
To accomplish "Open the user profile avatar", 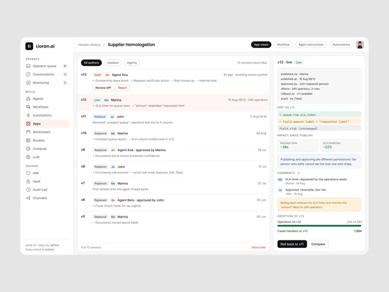I will [x=360, y=45].
